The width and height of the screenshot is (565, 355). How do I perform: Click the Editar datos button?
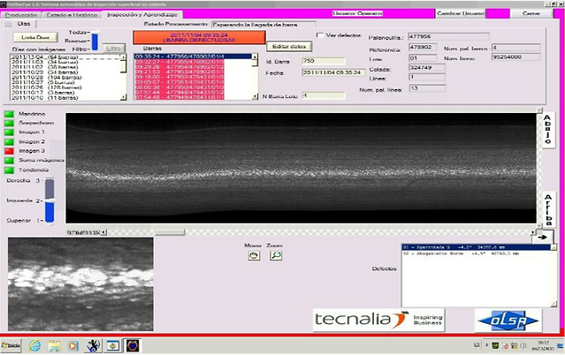coord(289,47)
